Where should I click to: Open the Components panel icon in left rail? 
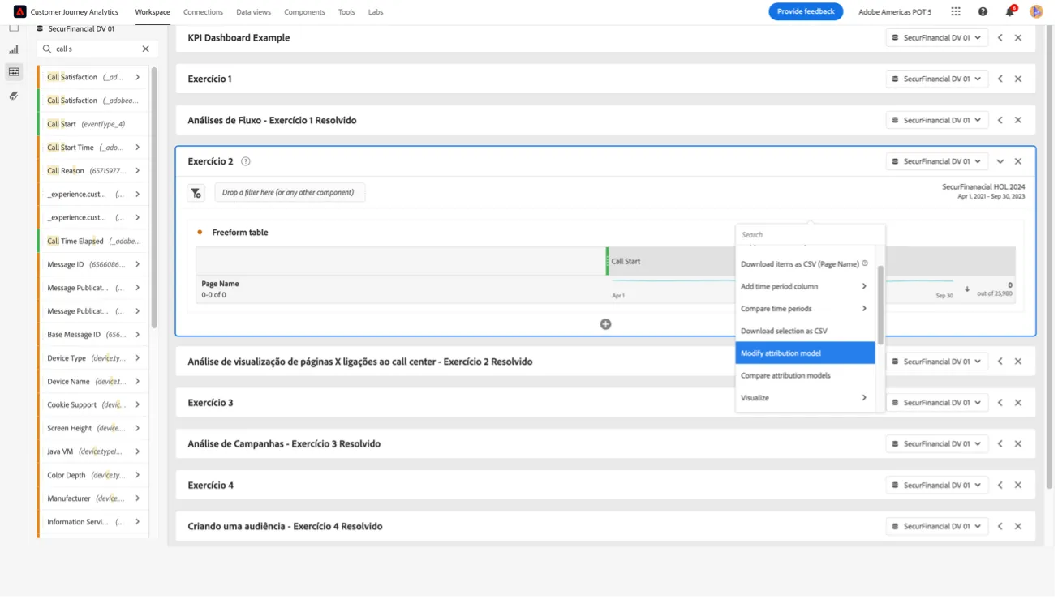click(14, 72)
